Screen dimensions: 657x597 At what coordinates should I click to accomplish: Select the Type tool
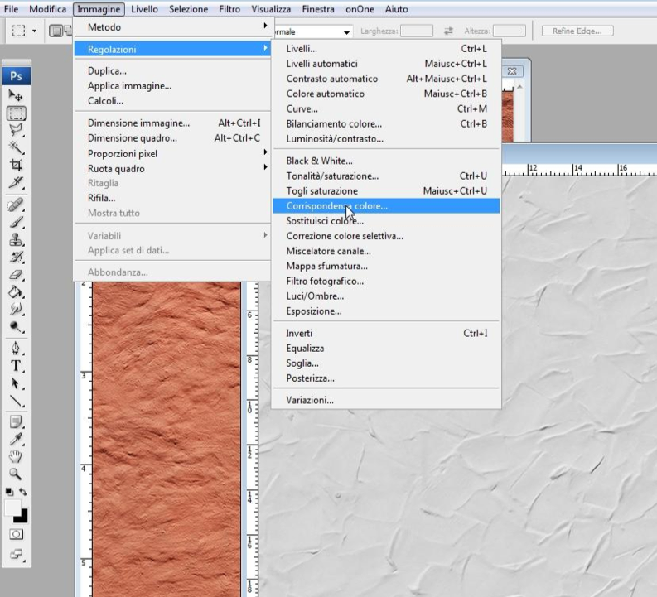point(16,366)
